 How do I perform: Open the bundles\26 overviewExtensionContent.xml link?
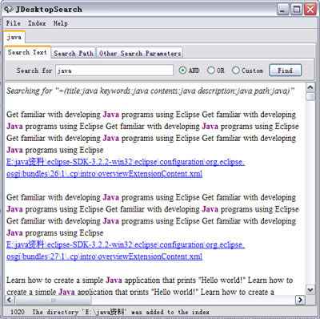tap(126, 168)
